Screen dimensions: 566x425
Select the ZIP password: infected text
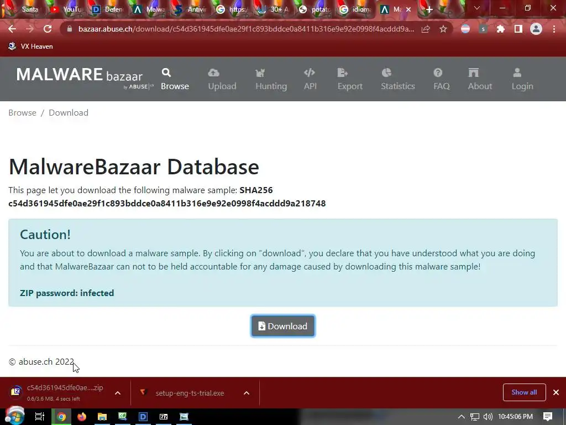coord(67,293)
